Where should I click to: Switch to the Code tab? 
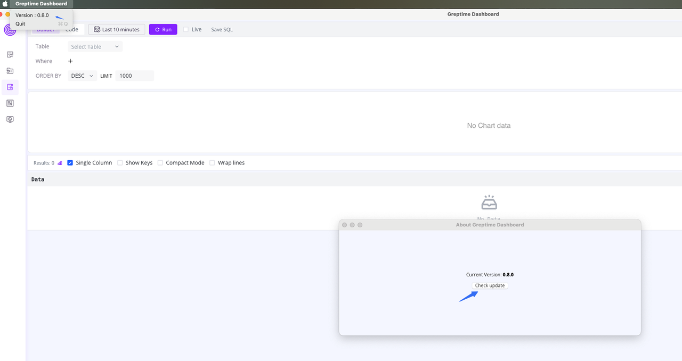[72, 29]
